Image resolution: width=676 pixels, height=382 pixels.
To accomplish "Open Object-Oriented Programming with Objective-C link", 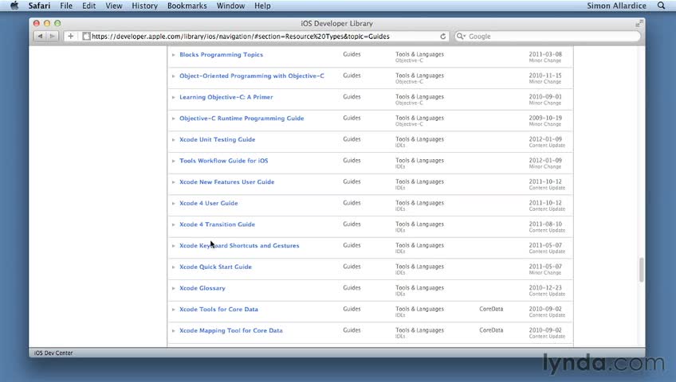I will point(252,76).
